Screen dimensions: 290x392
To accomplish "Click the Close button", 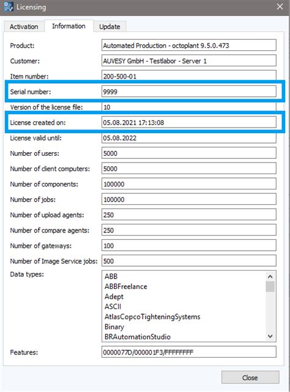I will point(250,377).
